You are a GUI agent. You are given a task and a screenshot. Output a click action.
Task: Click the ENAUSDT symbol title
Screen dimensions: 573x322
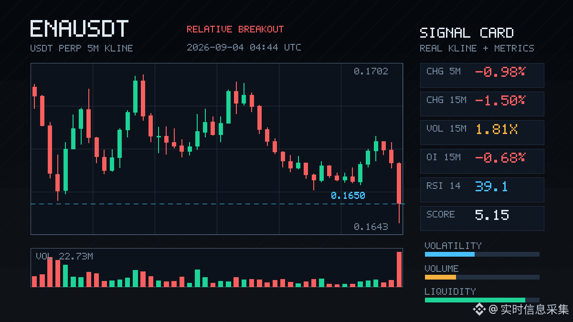pyautogui.click(x=79, y=29)
